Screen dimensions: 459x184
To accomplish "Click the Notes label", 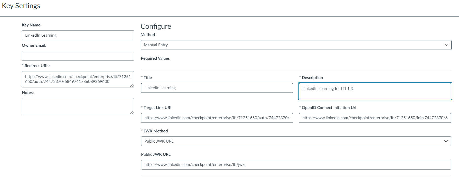I will click(28, 93).
